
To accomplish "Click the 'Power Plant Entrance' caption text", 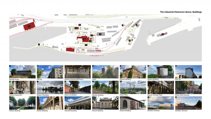I will 183,95.
